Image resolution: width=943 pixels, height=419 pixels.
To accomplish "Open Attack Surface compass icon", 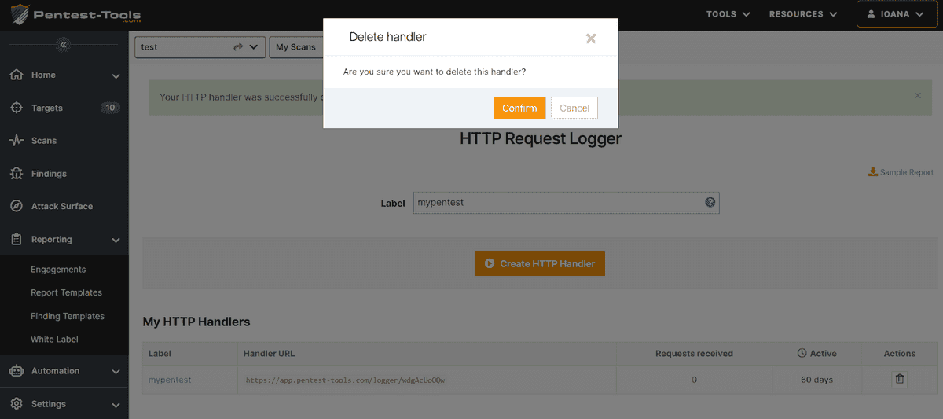I will (x=16, y=207).
